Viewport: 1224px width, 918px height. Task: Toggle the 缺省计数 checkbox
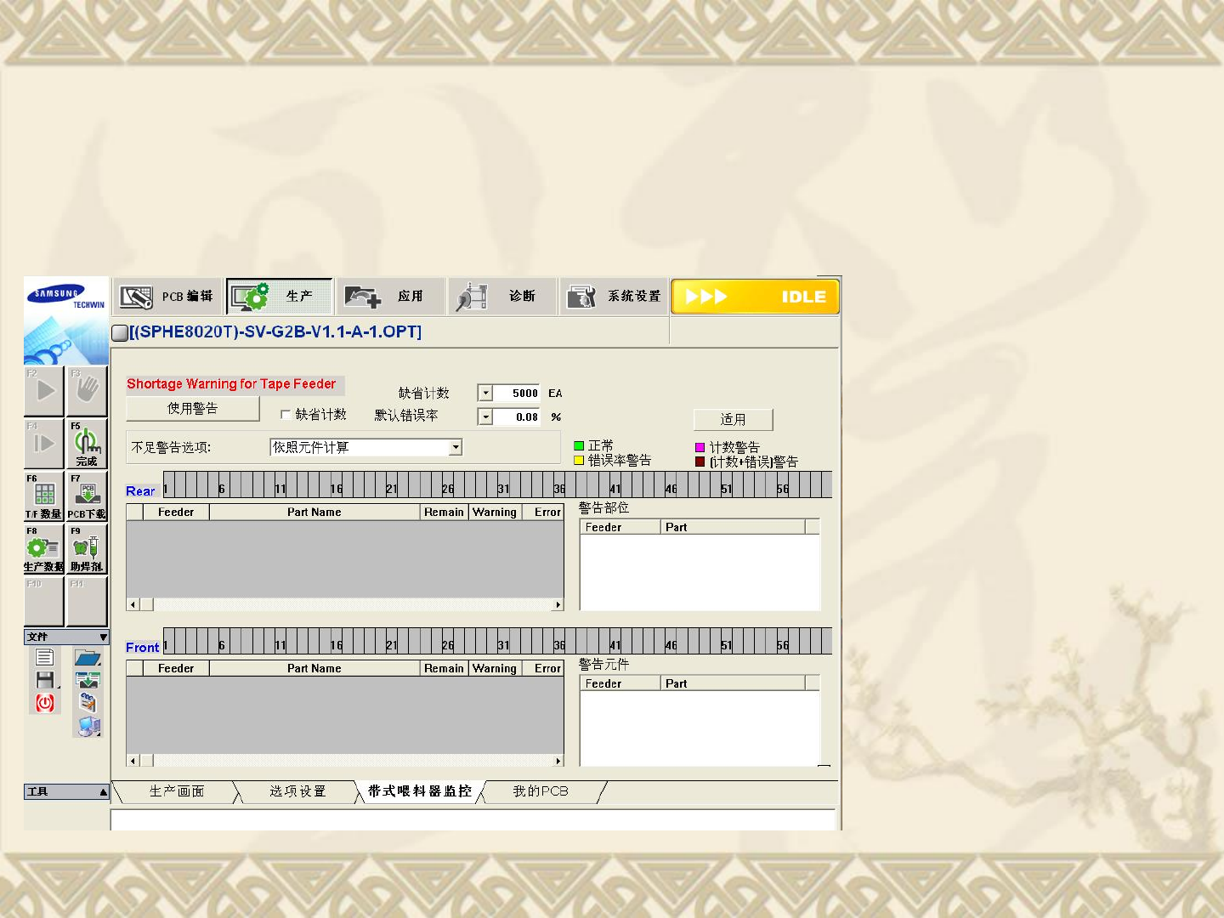coord(286,415)
